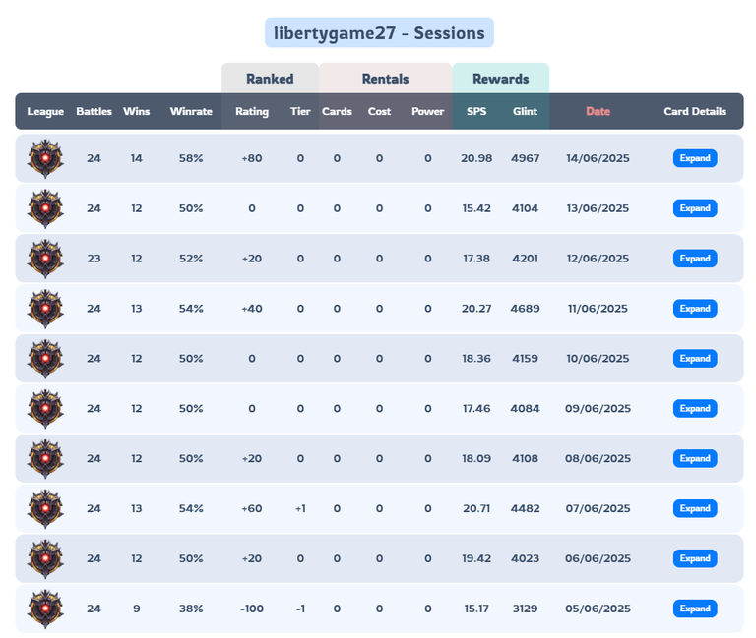Click league badge icon for 11/06/2025 session
Viewport: 756px width, 638px height.
[45, 309]
